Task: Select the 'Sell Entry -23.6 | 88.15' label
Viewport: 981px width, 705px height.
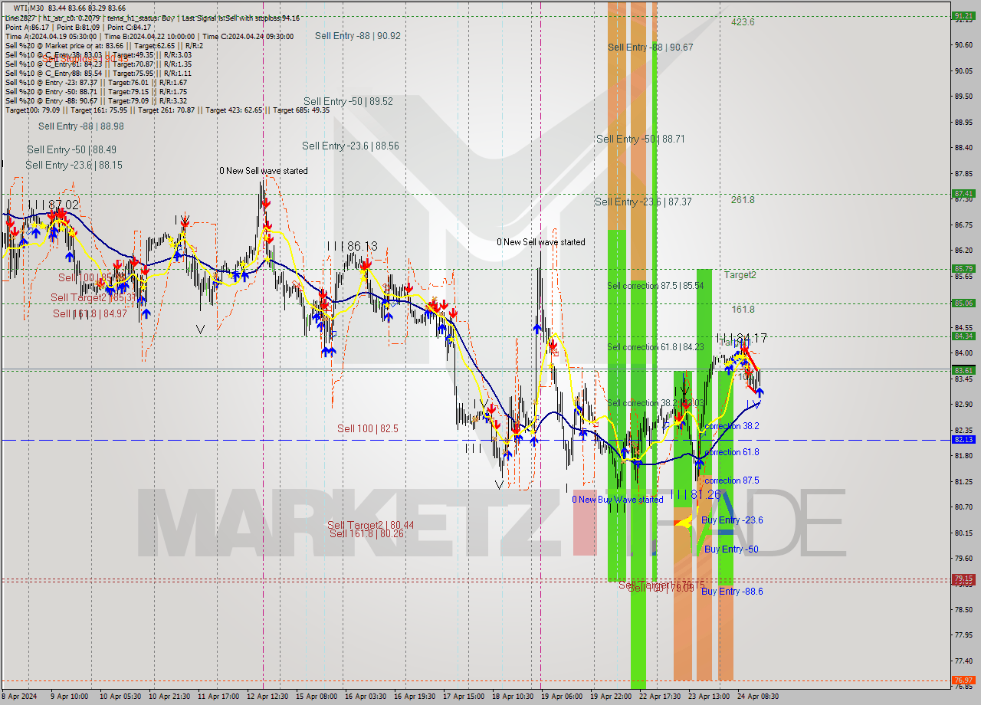Action: 74,165
